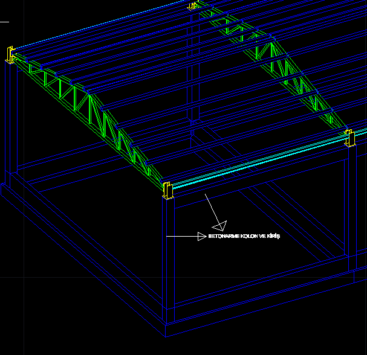Select the yellow bracket at top ridge
367x355 pixels.
193,6
